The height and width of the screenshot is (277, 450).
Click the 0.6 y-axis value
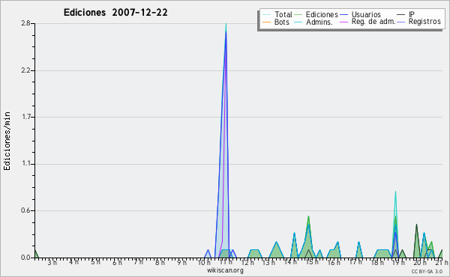pyautogui.click(x=25, y=210)
